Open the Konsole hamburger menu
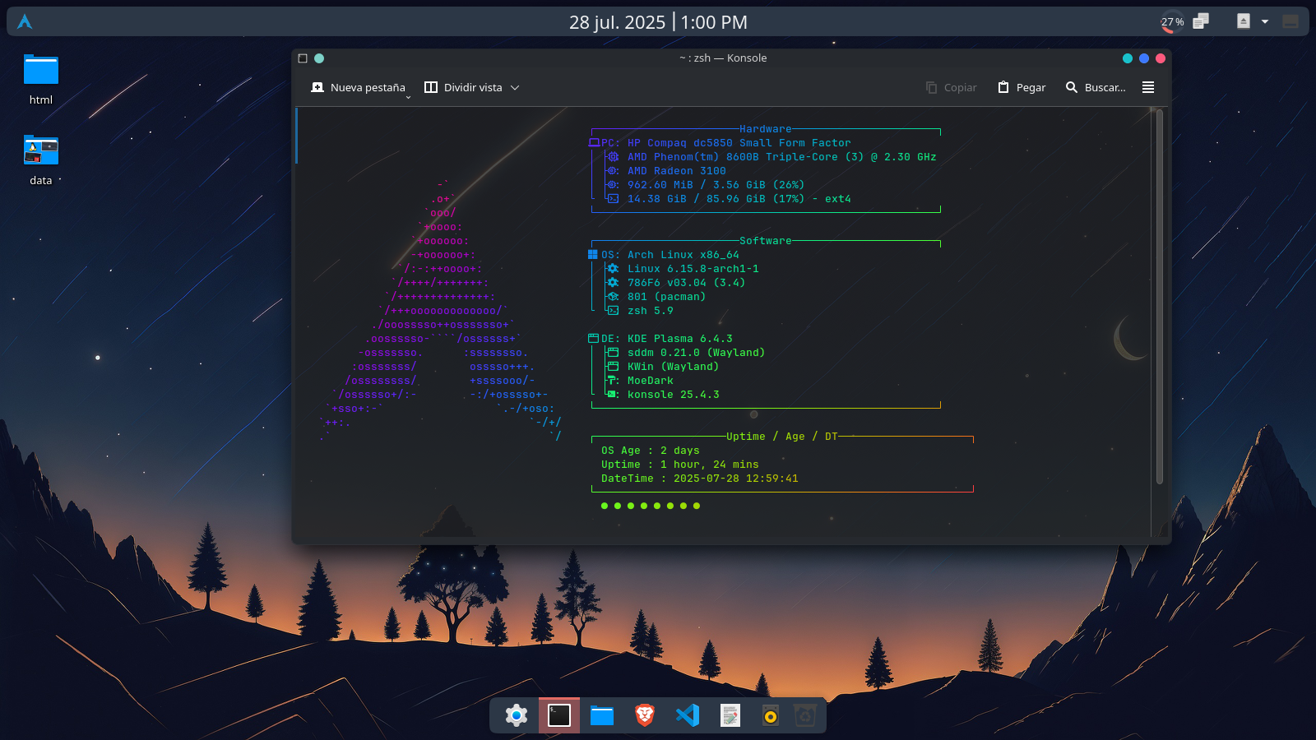1316x740 pixels. coord(1148,87)
